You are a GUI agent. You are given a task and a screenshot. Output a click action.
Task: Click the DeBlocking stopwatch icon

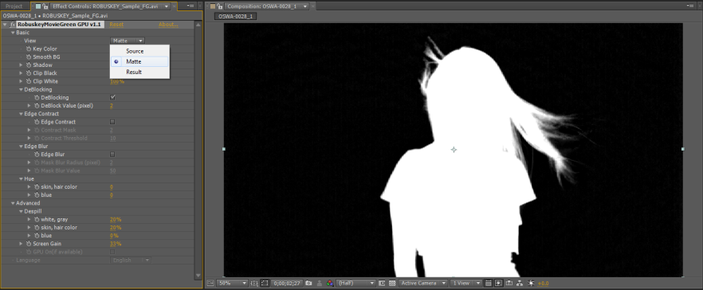(37, 97)
